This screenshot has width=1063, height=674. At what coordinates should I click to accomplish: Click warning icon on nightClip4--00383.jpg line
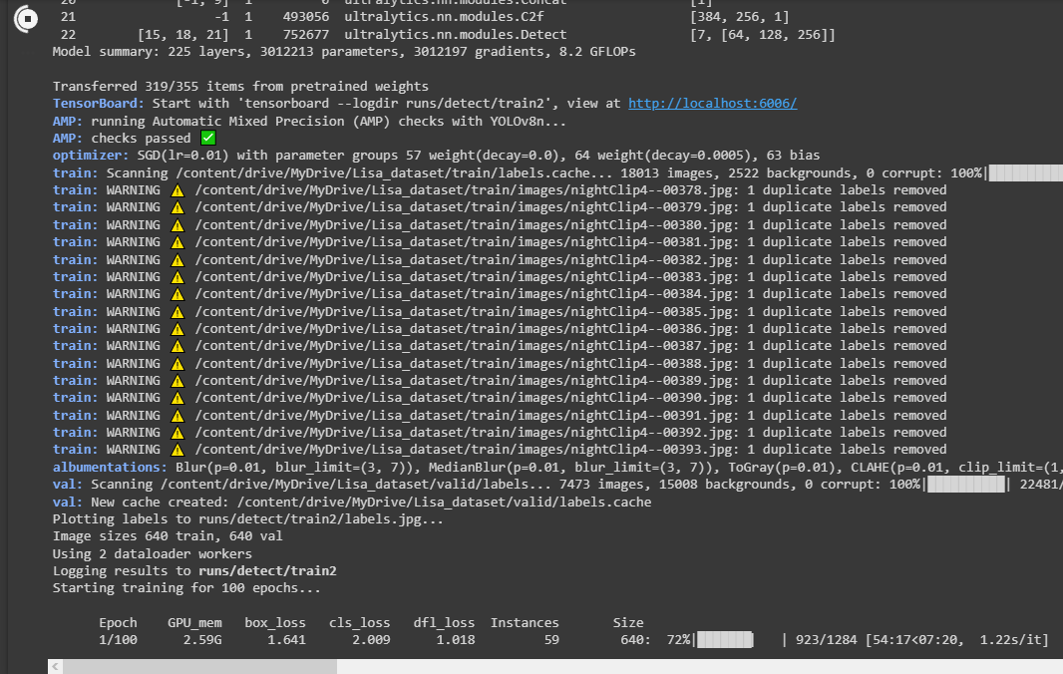[x=177, y=276]
